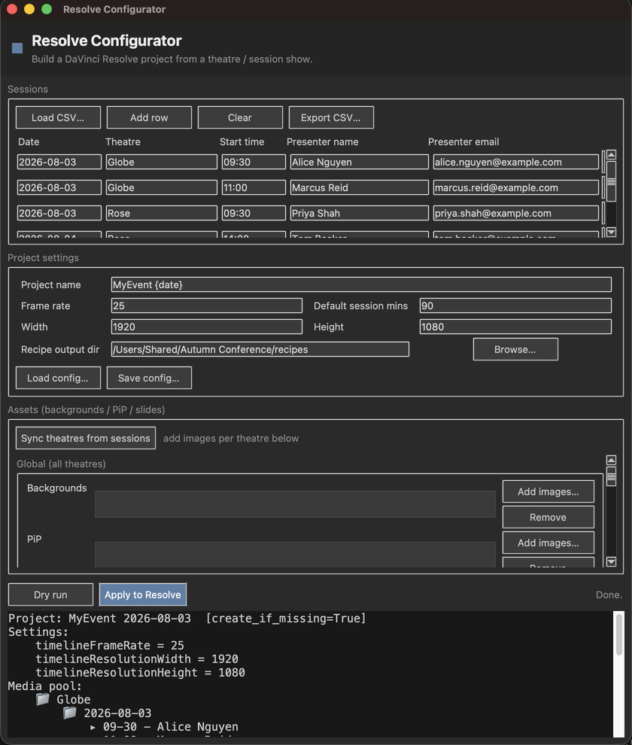Edit start time in Alice Nguyen row
This screenshot has height=745, width=632.
pos(254,162)
